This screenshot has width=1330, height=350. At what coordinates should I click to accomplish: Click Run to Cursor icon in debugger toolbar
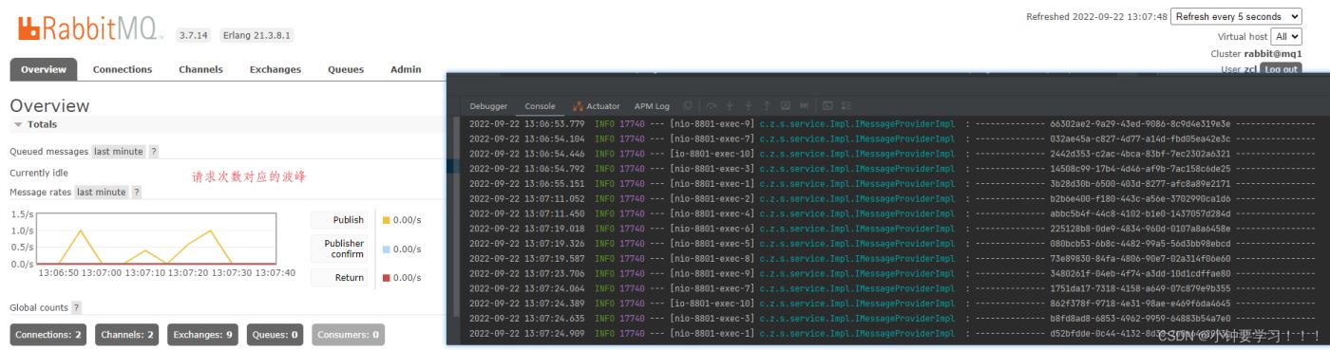pos(804,105)
